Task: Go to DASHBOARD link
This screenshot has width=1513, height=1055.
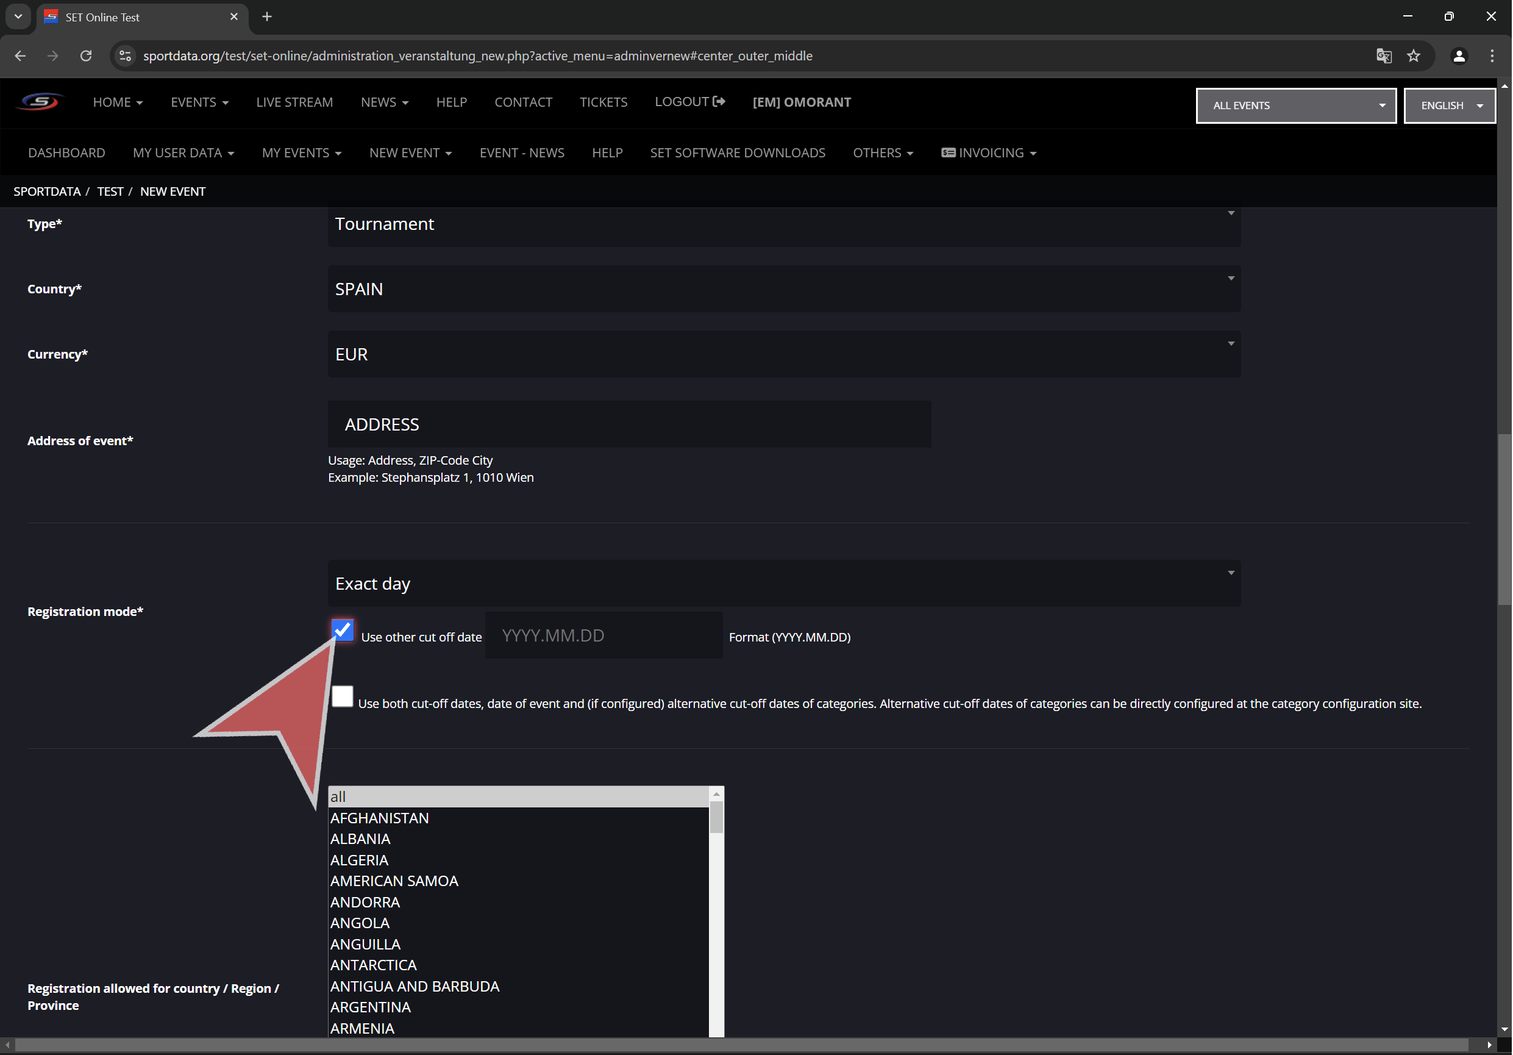Action: click(x=66, y=153)
